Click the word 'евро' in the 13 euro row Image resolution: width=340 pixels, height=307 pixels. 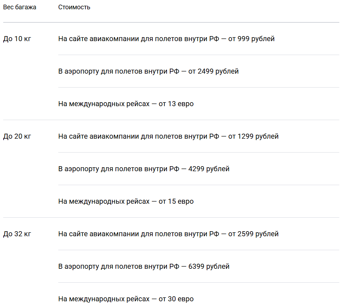[x=186, y=104]
